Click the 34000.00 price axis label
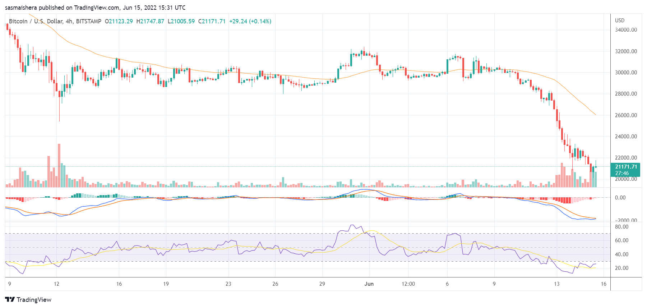 coord(626,30)
